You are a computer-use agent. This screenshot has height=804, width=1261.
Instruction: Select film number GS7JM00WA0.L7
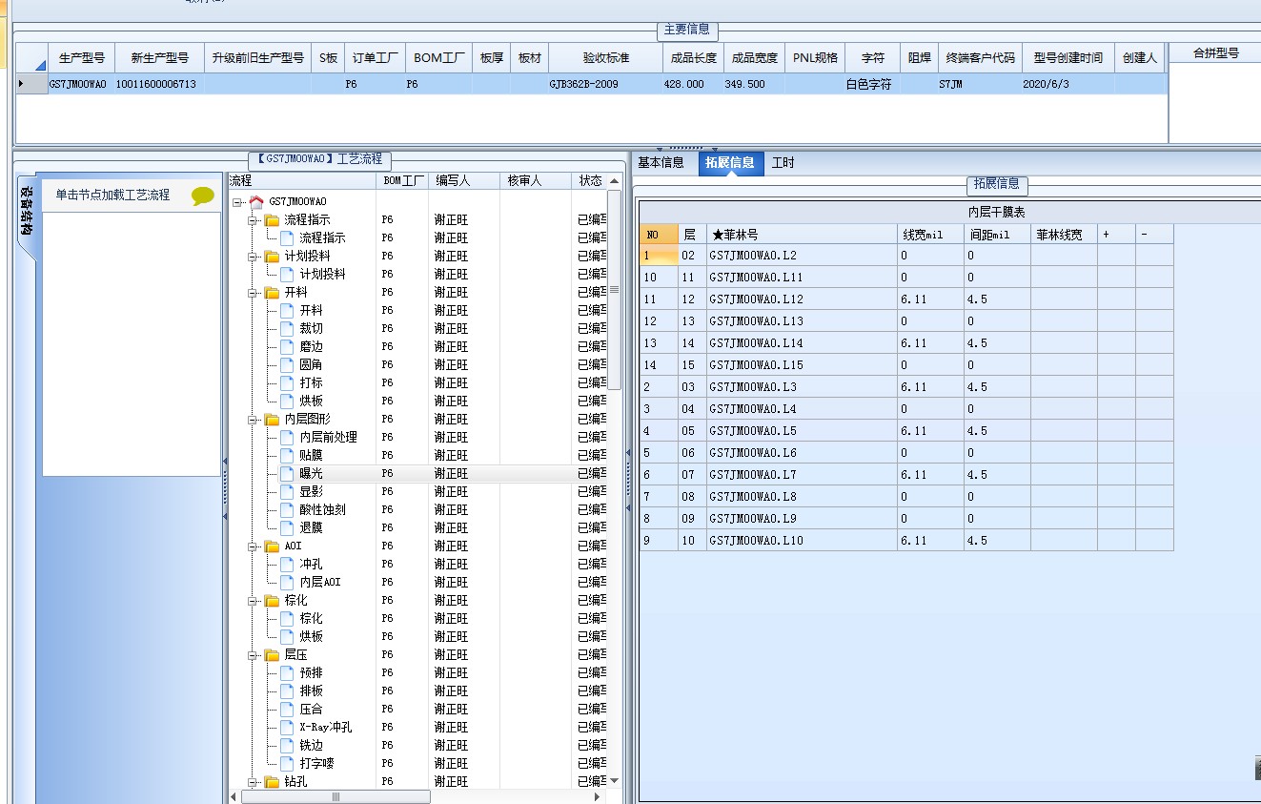pos(802,475)
